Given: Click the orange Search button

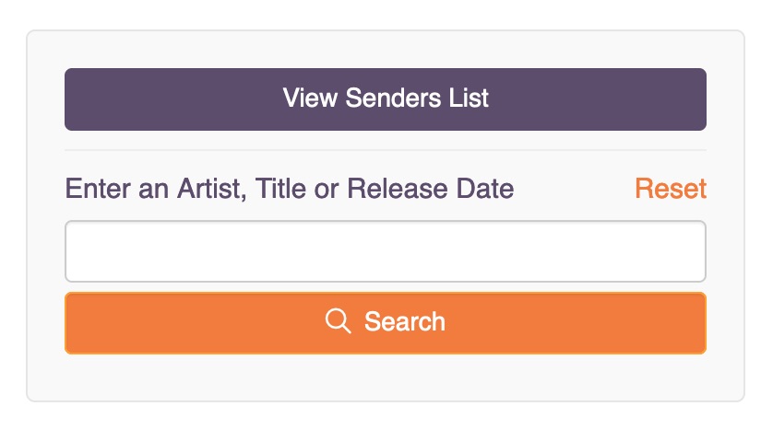Looking at the screenshot, I should pyautogui.click(x=386, y=322).
